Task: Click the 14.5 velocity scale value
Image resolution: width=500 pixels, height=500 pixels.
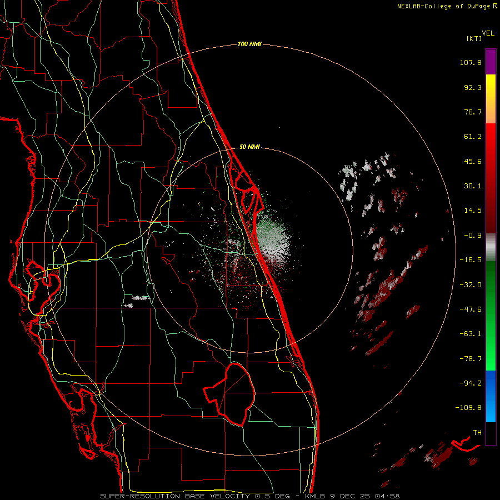Action: click(x=473, y=211)
